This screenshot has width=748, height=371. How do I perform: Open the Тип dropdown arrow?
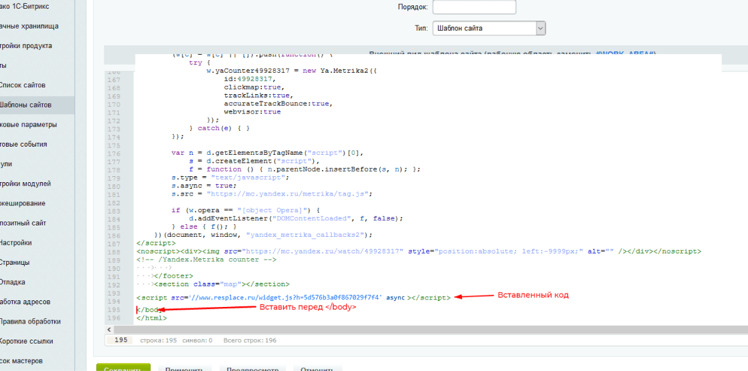[x=540, y=29]
